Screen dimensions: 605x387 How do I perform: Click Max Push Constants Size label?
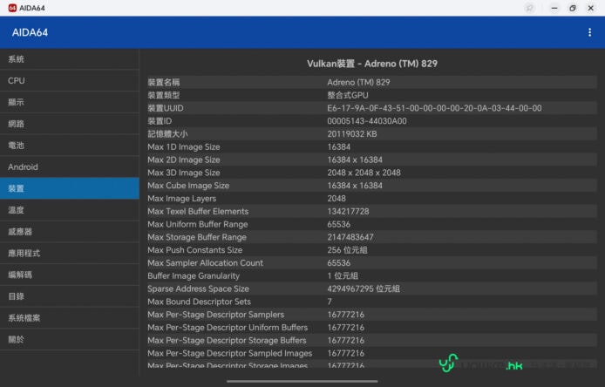tap(195, 250)
